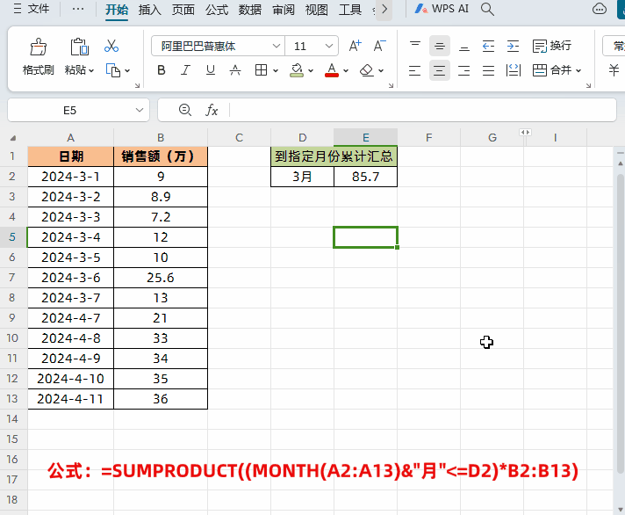The width and height of the screenshot is (625, 515).
Task: Click the Paste (粘贴) clipboard icon
Action: coord(79,47)
